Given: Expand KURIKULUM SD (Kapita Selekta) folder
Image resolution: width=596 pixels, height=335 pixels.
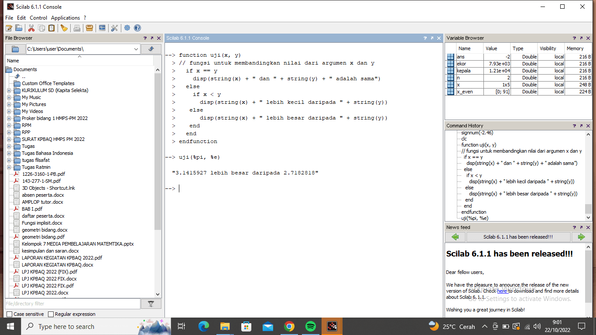Looking at the screenshot, I should (9, 90).
